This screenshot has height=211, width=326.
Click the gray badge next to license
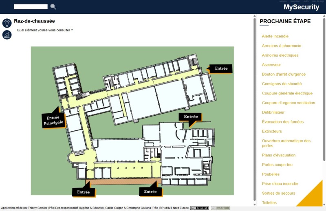(220, 208)
